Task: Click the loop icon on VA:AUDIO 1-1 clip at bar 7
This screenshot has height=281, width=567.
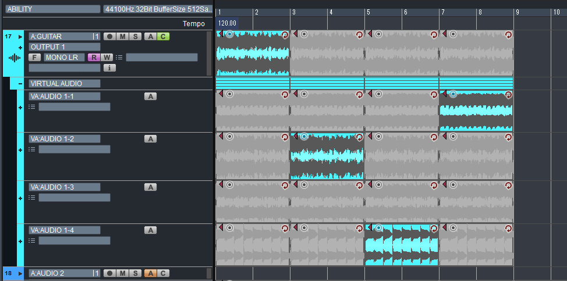Action: click(508, 95)
